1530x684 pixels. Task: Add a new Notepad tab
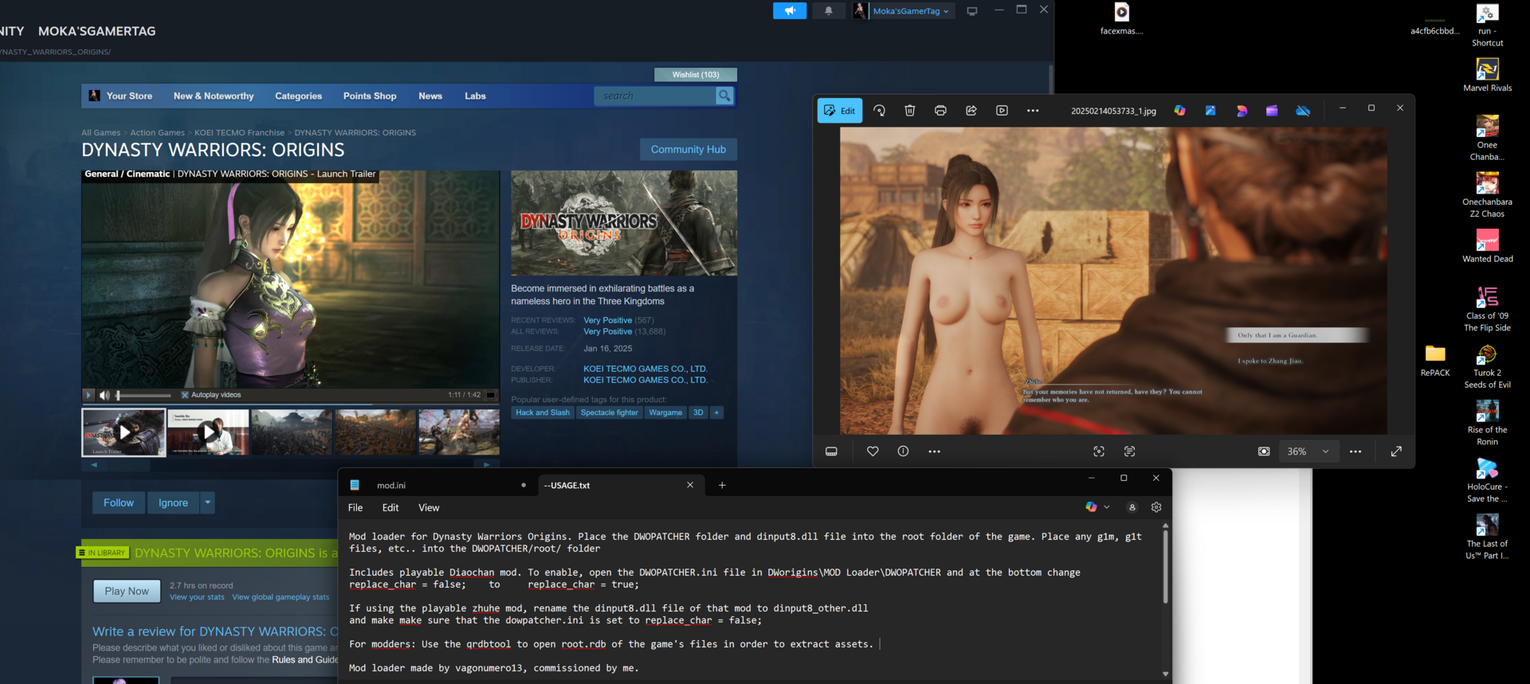point(722,485)
